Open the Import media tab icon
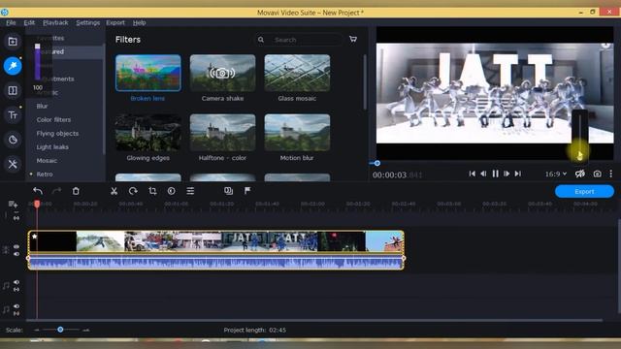621x349 pixels. [x=13, y=42]
